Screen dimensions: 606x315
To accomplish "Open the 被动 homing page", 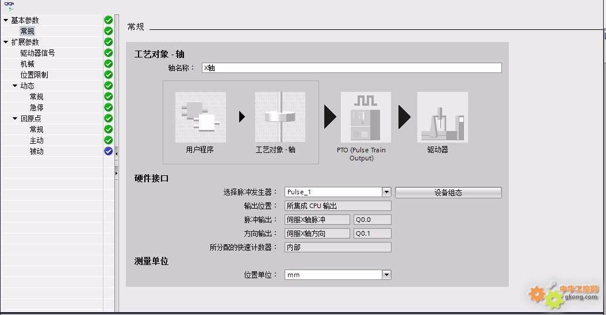I will (x=36, y=151).
